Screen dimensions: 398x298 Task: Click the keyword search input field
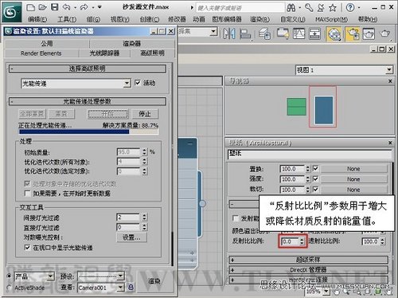pyautogui.click(x=240, y=8)
